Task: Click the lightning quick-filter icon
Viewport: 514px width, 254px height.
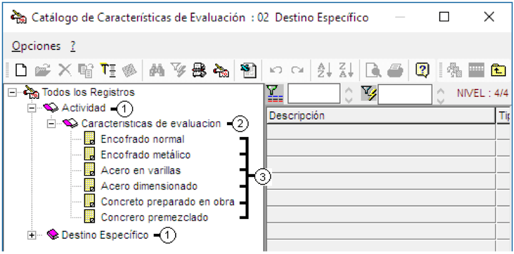Action: click(x=369, y=93)
